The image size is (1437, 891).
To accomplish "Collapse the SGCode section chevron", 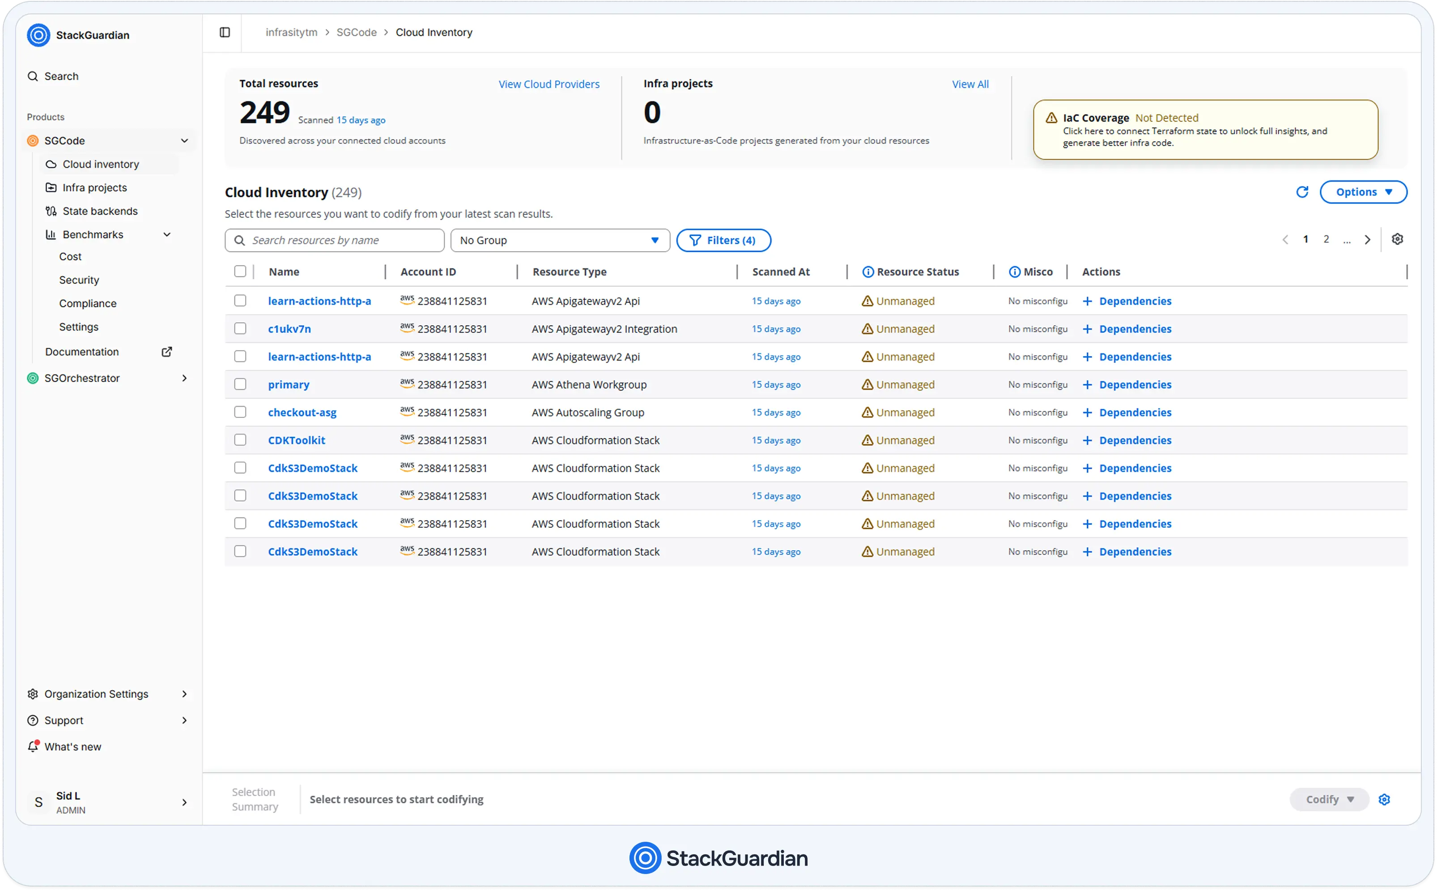I will coord(184,141).
